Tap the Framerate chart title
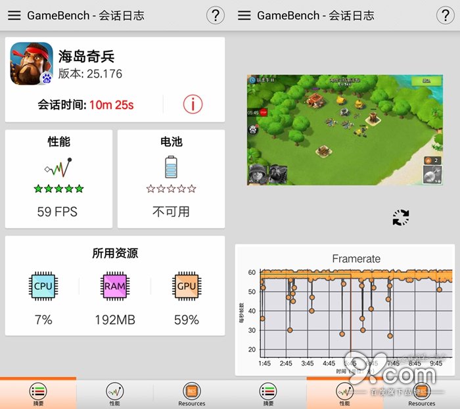Viewport: 460px width, 409px height. tap(356, 258)
